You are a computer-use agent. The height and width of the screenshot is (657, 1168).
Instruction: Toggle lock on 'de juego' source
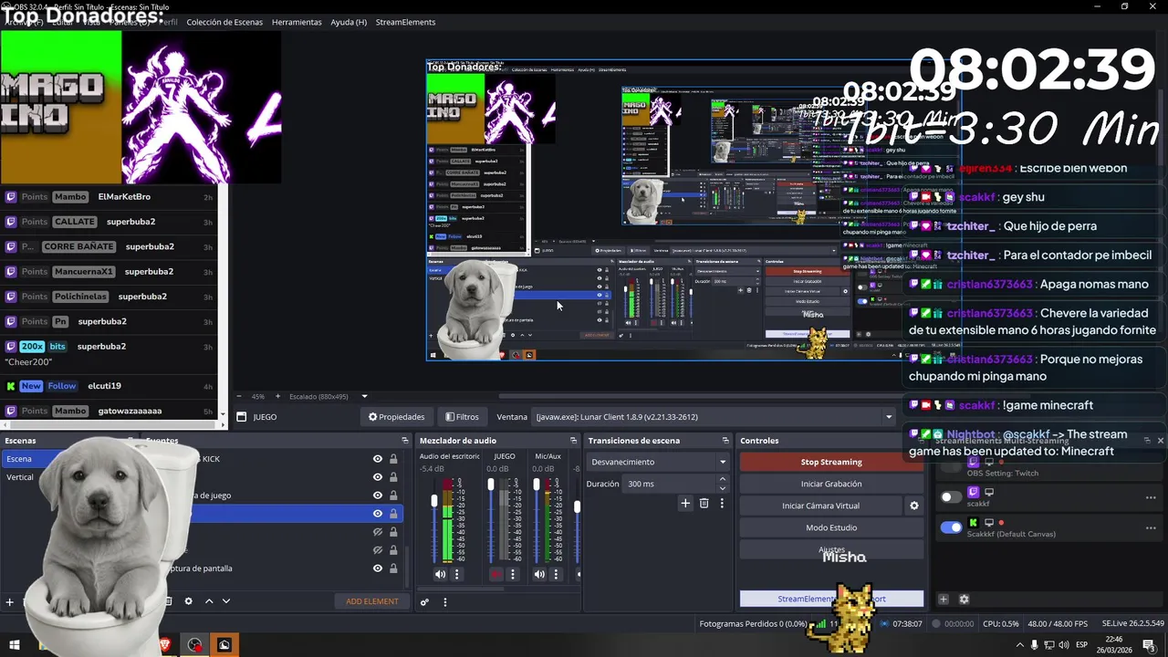pyautogui.click(x=393, y=495)
